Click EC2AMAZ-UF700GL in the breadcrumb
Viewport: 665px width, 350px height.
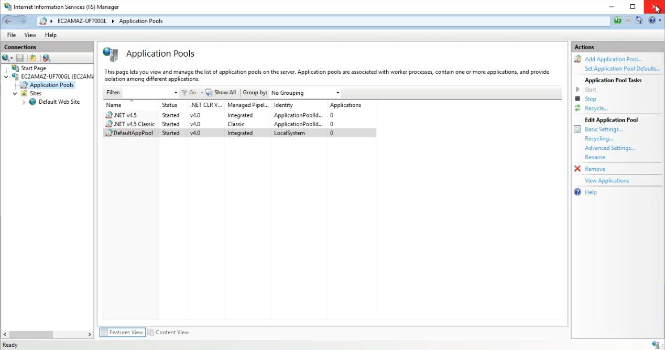82,21
